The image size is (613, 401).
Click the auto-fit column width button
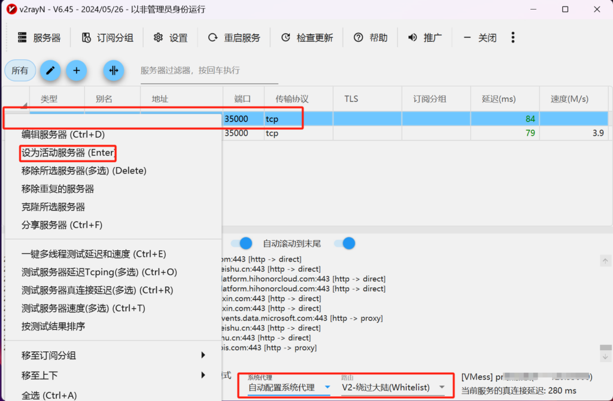[x=113, y=71]
